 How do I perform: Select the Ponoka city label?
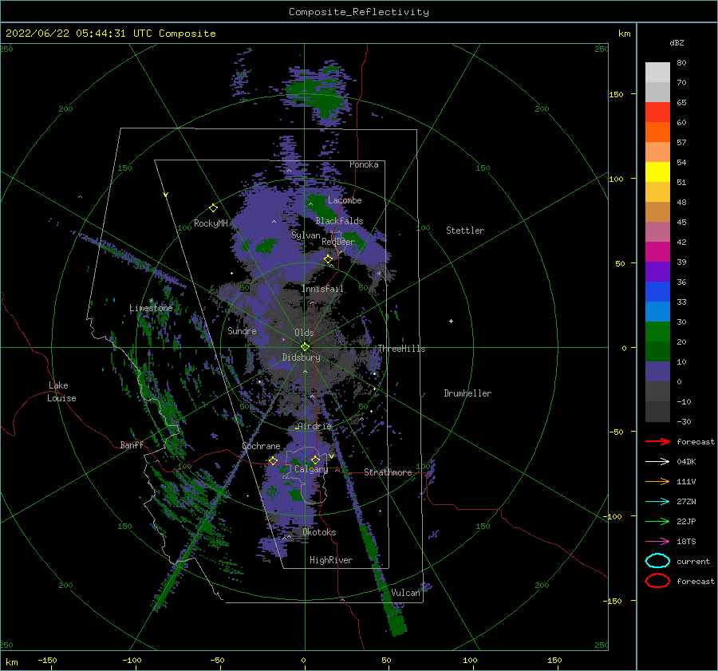tap(364, 164)
